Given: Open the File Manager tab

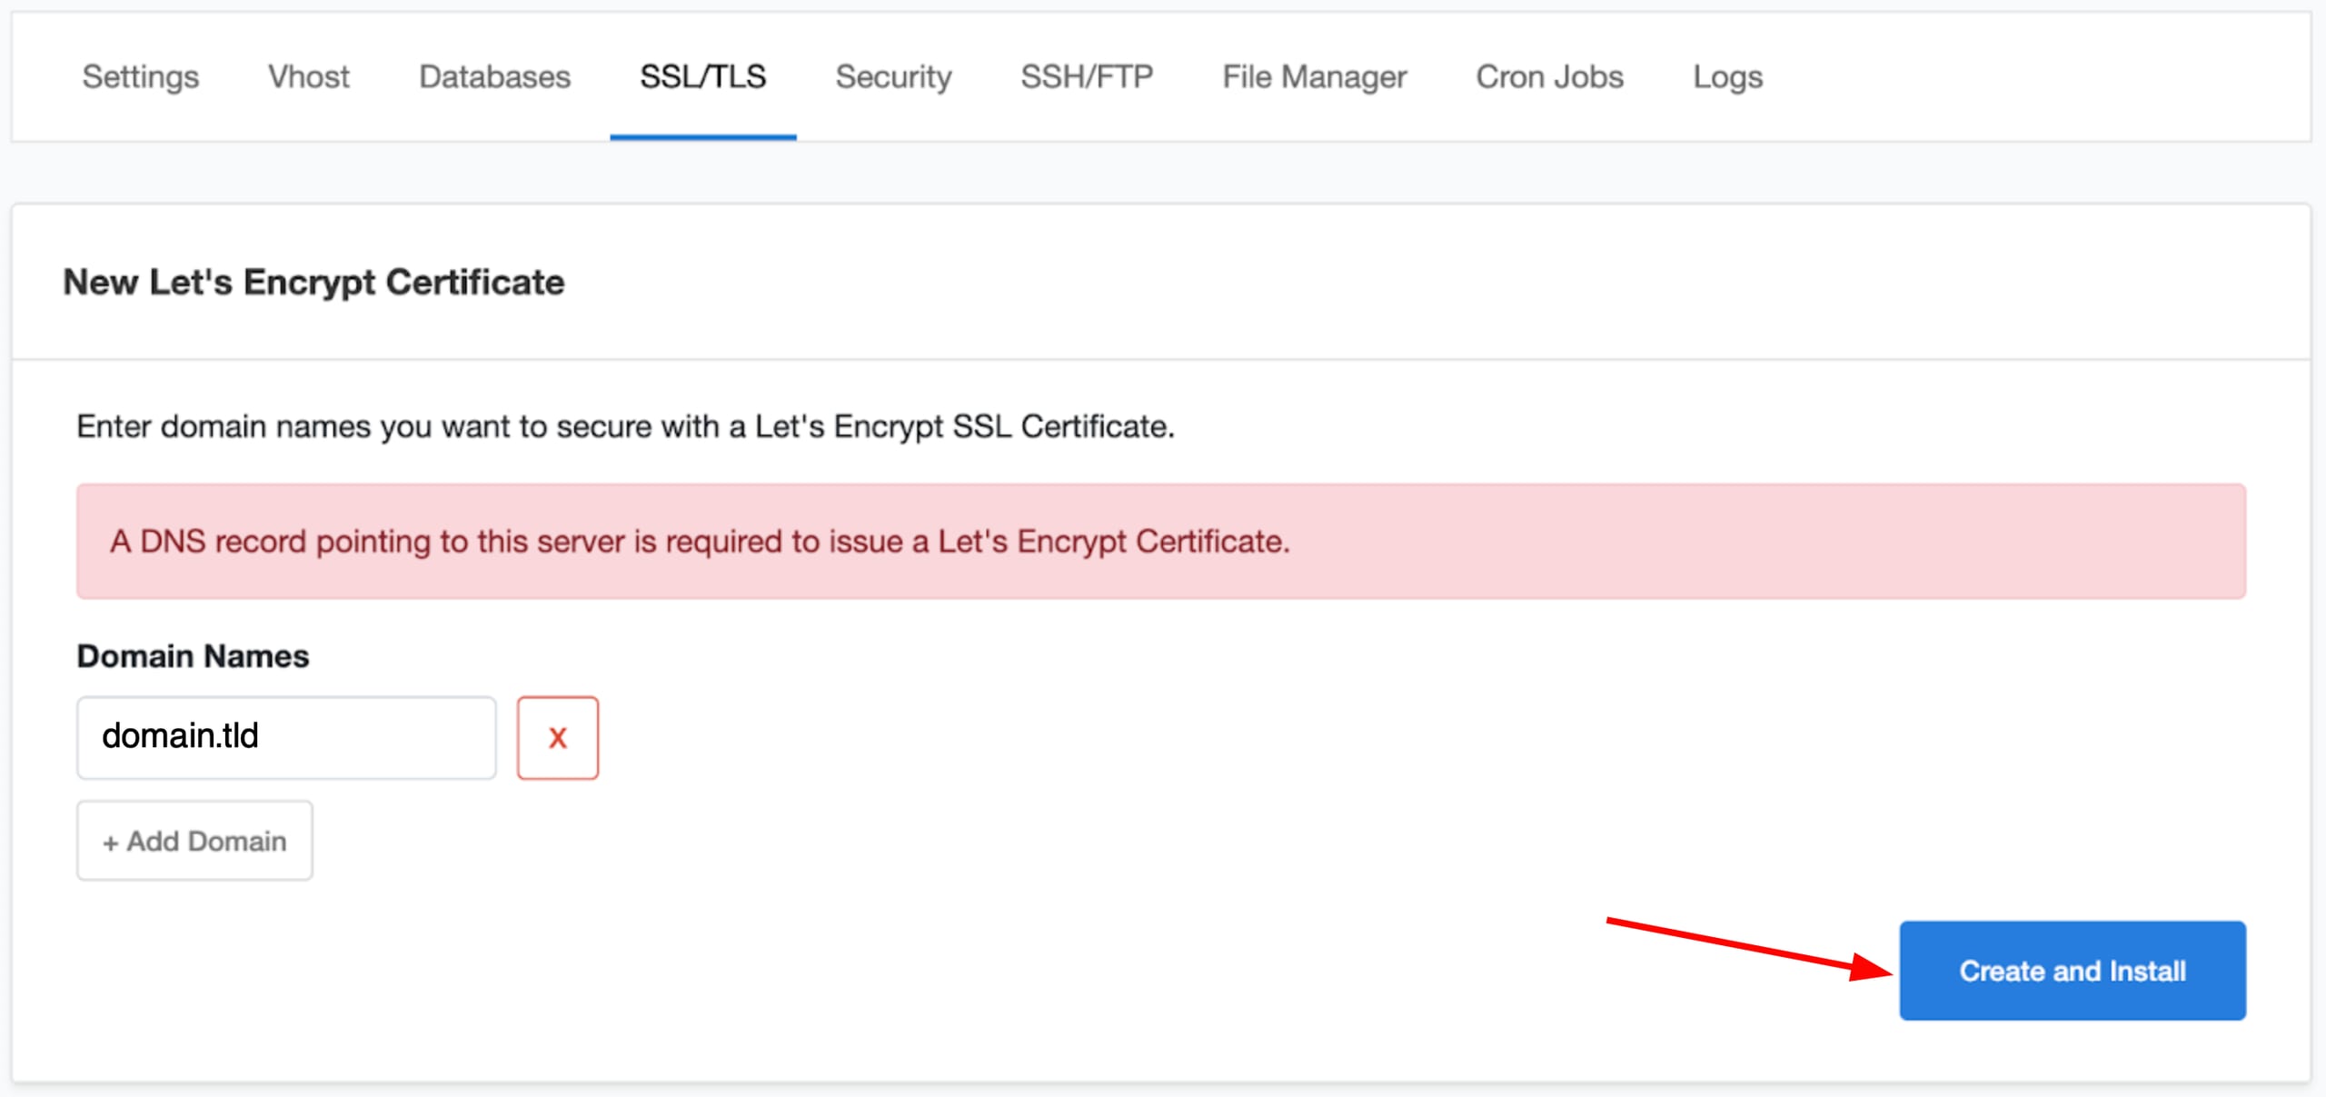Looking at the screenshot, I should click(1314, 77).
